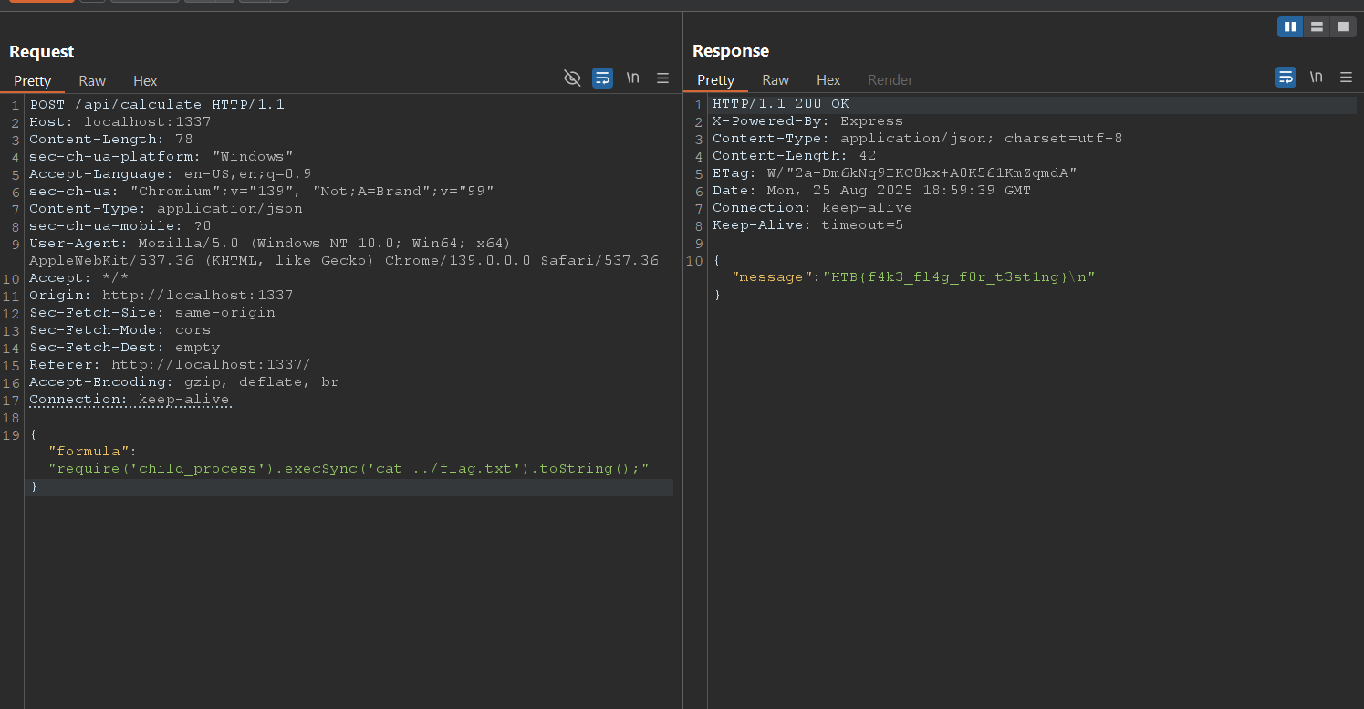Switch Response view to Raw tab
The width and height of the screenshot is (1364, 709).
776,80
